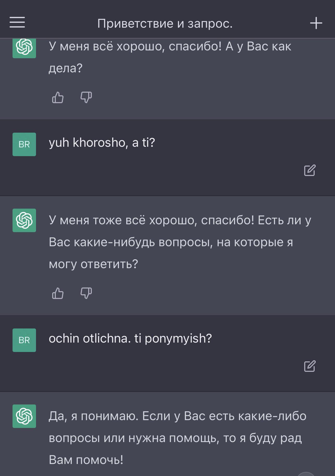Select the message bubble 'yuh khorosho, a ti?'
Screen dimensions: 335x476
click(102, 142)
